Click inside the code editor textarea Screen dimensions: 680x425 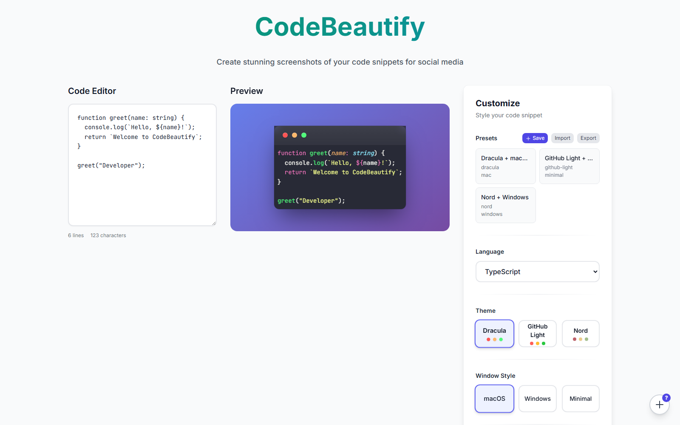pos(142,165)
